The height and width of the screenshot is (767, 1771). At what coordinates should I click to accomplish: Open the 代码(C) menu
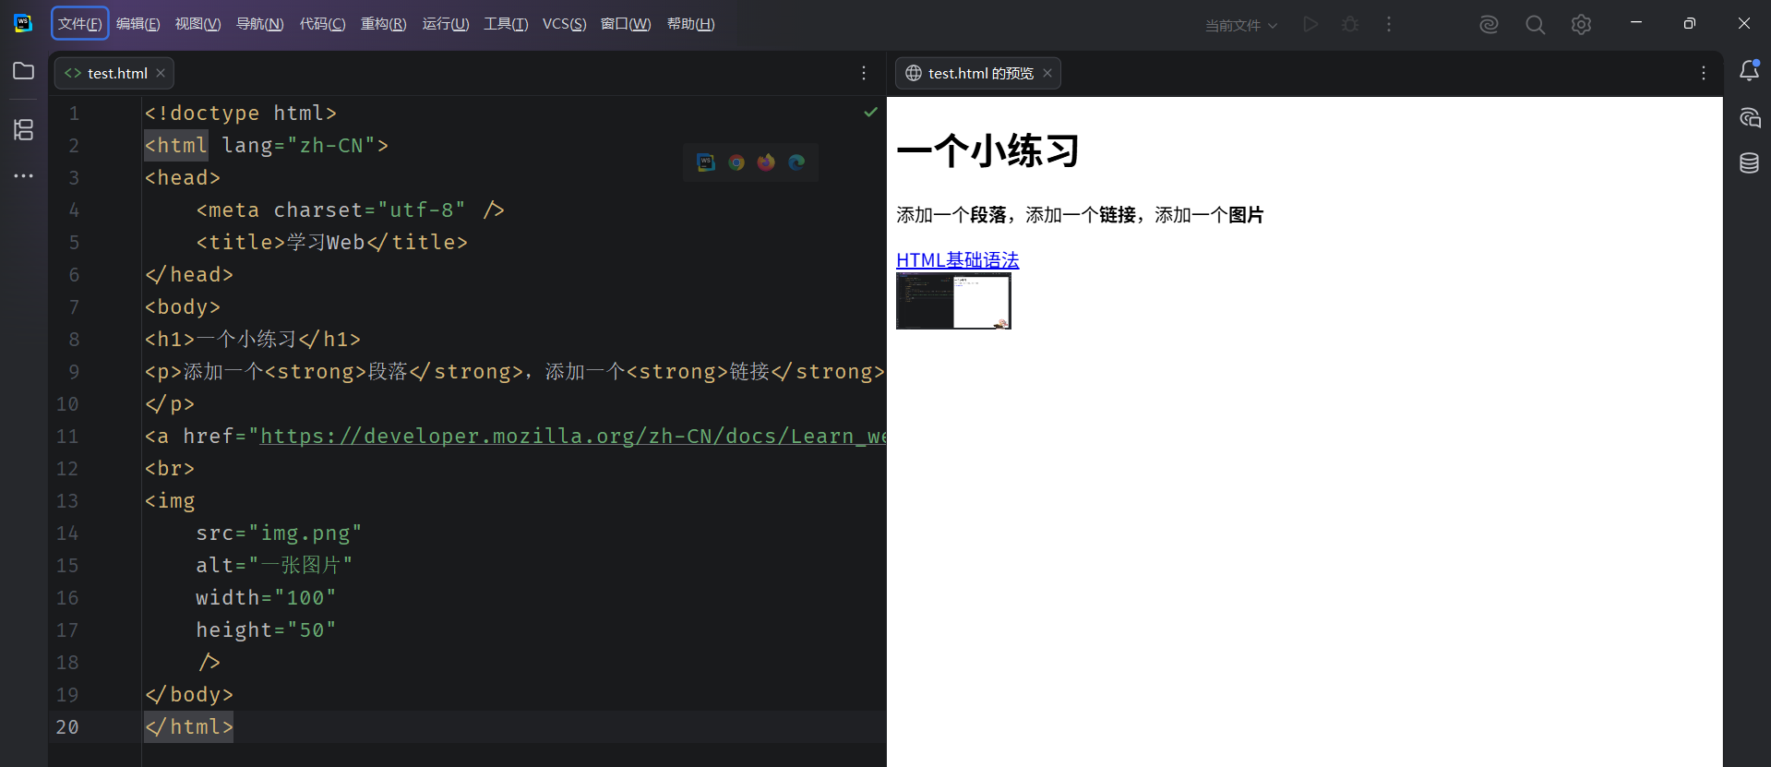322,24
